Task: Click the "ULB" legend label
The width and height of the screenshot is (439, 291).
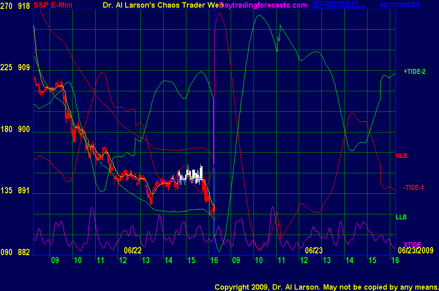Action: (x=401, y=156)
